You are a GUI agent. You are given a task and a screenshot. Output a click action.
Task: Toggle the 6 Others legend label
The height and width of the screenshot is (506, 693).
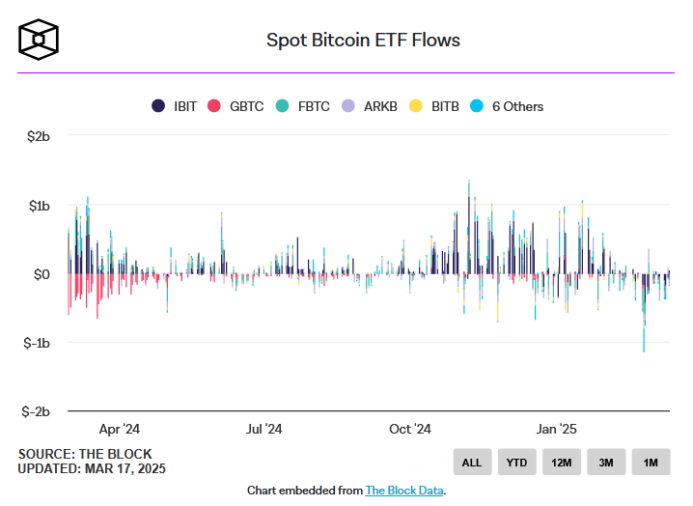tap(517, 106)
